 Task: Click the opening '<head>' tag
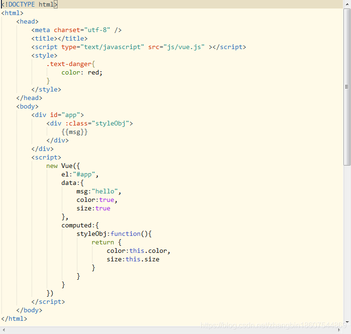click(27, 22)
